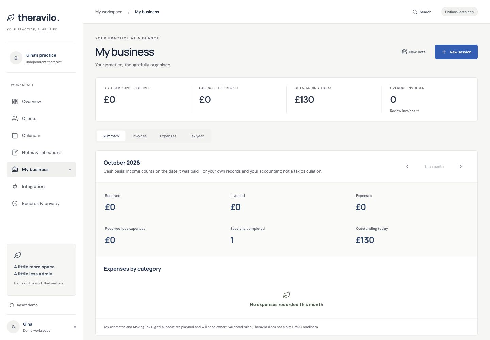
Task: Click the Search button in header
Action: (x=422, y=12)
